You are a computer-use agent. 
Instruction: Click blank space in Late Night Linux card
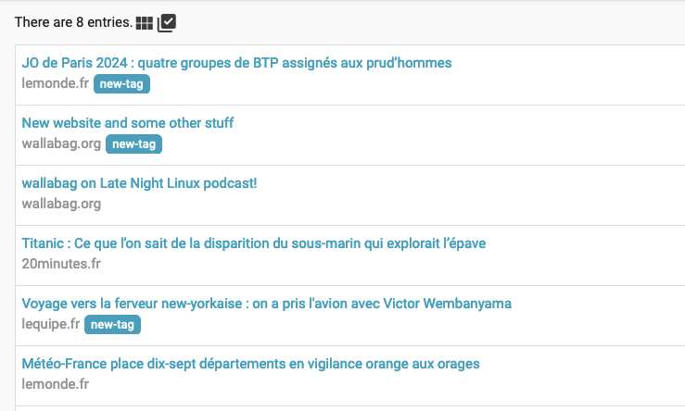click(x=393, y=204)
